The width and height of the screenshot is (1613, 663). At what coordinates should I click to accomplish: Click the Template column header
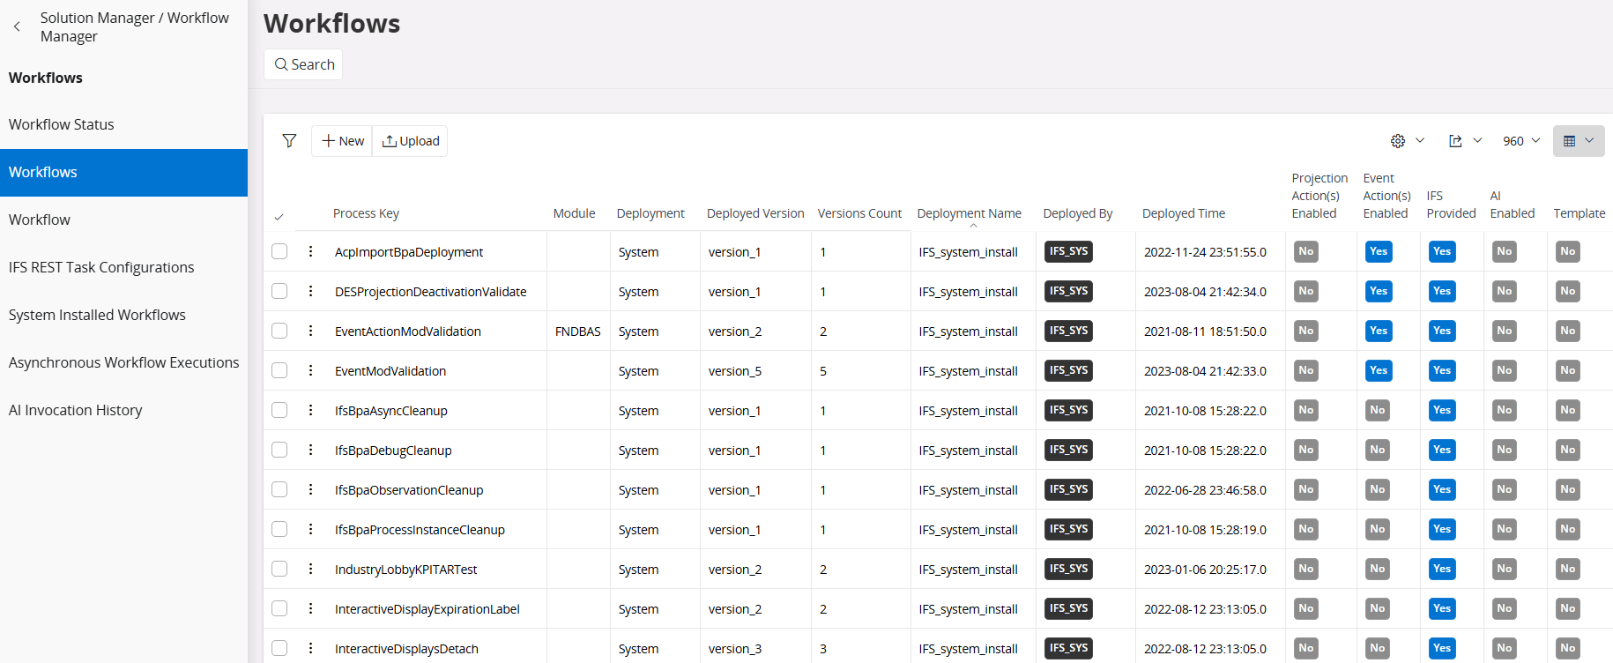coord(1579,213)
